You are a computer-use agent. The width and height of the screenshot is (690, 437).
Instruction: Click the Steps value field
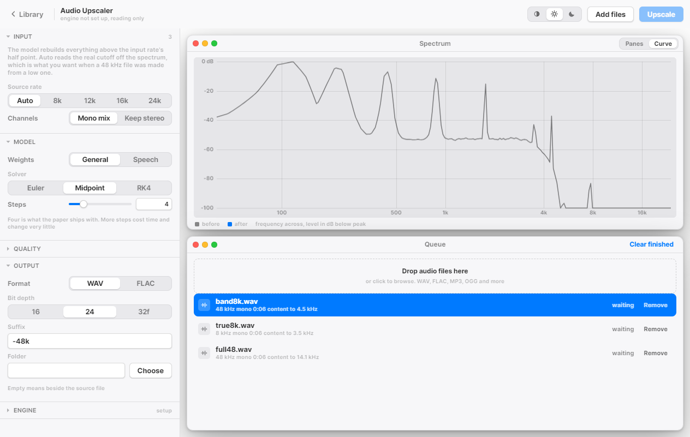point(154,205)
